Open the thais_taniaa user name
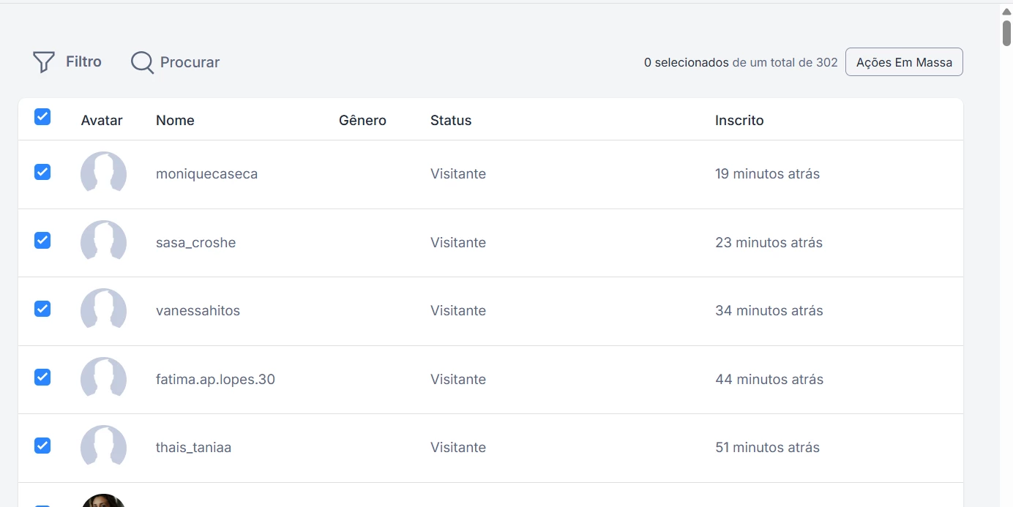This screenshot has width=1013, height=507. pos(193,447)
